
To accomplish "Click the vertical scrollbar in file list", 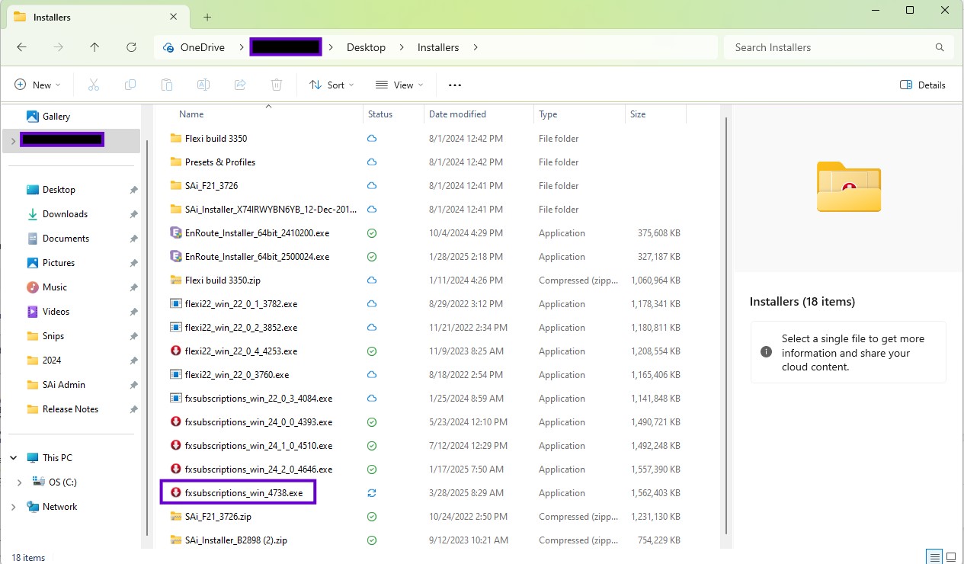I will tap(727, 320).
